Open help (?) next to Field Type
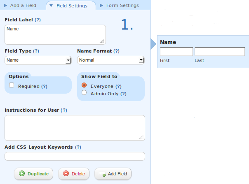This screenshot has height=184, width=249. click(x=36, y=51)
